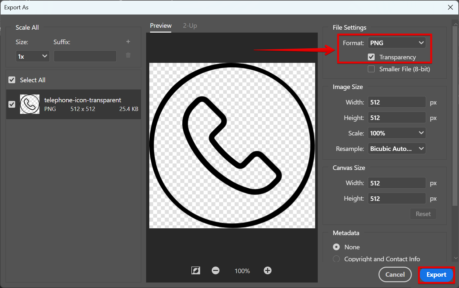Toggle the Select All checkbox

12,80
